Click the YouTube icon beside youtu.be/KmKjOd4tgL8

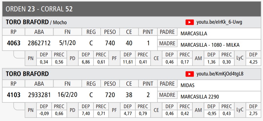[190, 74]
